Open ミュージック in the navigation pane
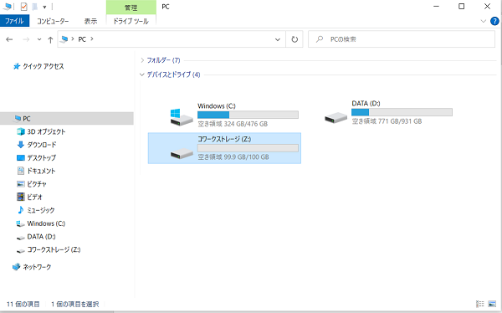Viewport: 502px width, 313px height. (x=41, y=211)
